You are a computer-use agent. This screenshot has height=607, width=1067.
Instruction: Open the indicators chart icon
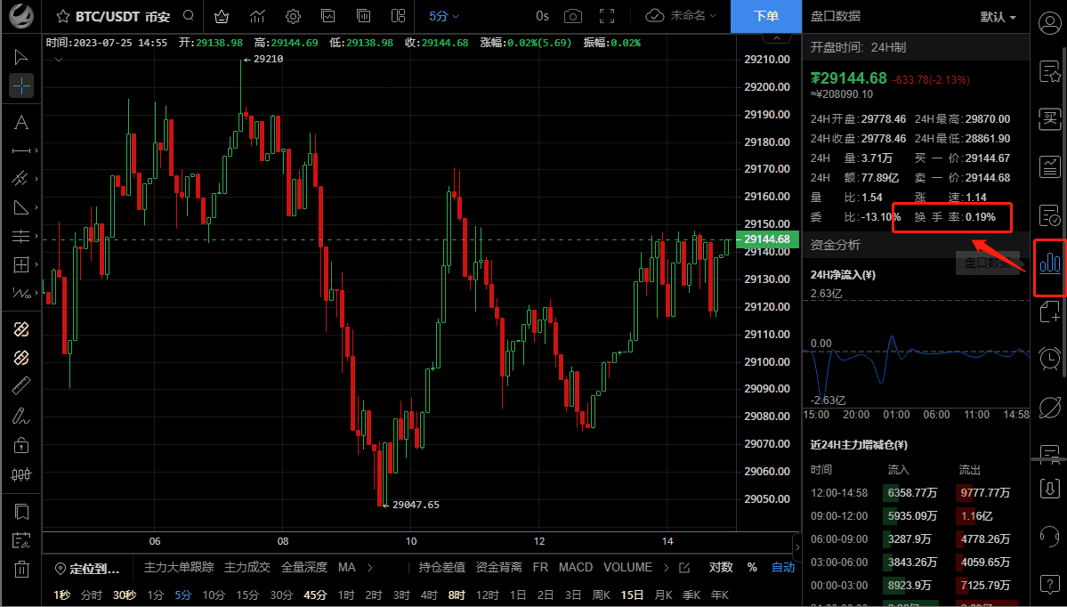[257, 16]
